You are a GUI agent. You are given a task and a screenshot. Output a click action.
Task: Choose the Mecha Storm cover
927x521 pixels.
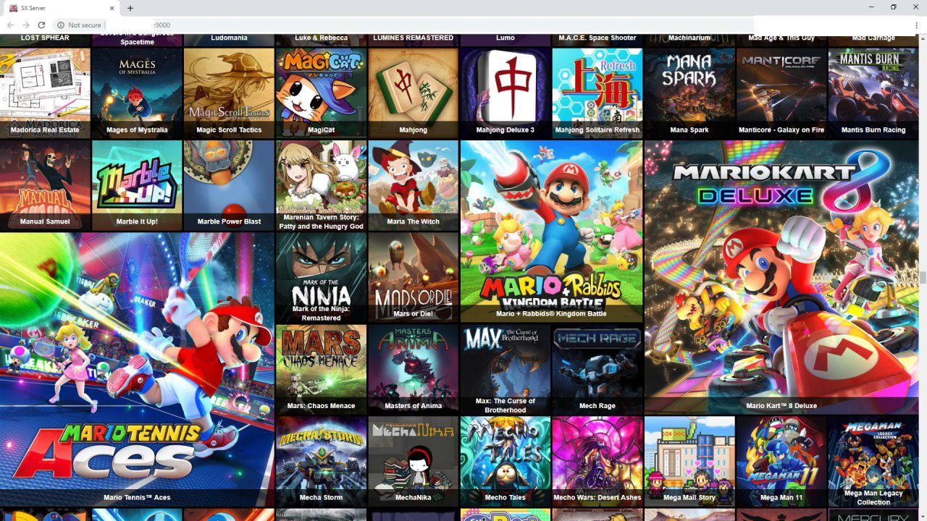click(x=321, y=461)
